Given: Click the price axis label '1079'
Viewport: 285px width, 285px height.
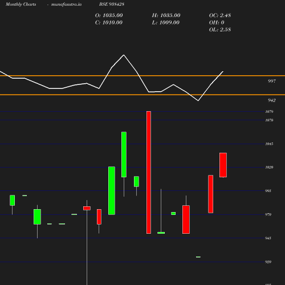Looking at the screenshot, I should [x=269, y=112].
